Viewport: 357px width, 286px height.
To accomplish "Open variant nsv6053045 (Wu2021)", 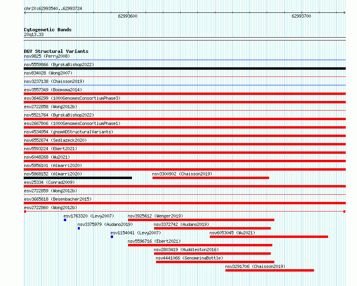I will coord(232,233).
